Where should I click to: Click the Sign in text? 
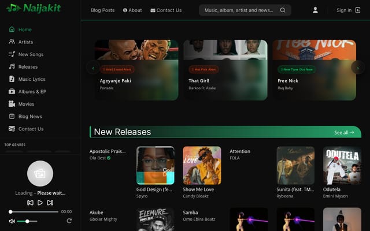[344, 10]
